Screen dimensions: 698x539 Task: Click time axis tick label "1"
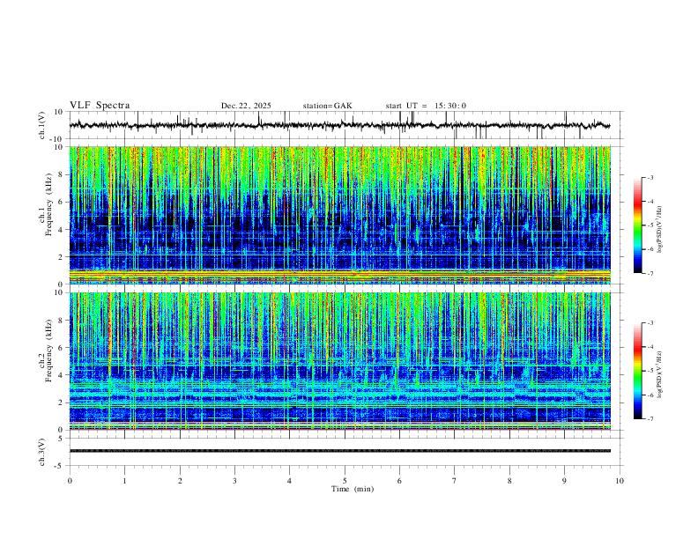[124, 481]
